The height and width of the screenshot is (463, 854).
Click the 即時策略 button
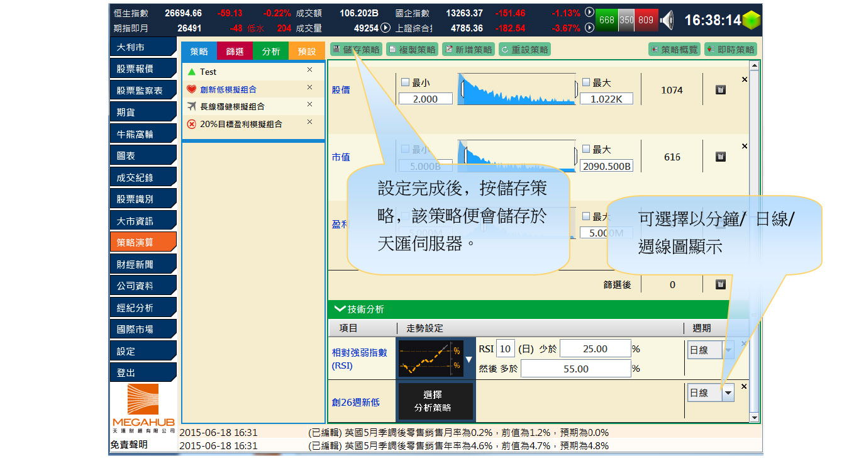coord(731,49)
